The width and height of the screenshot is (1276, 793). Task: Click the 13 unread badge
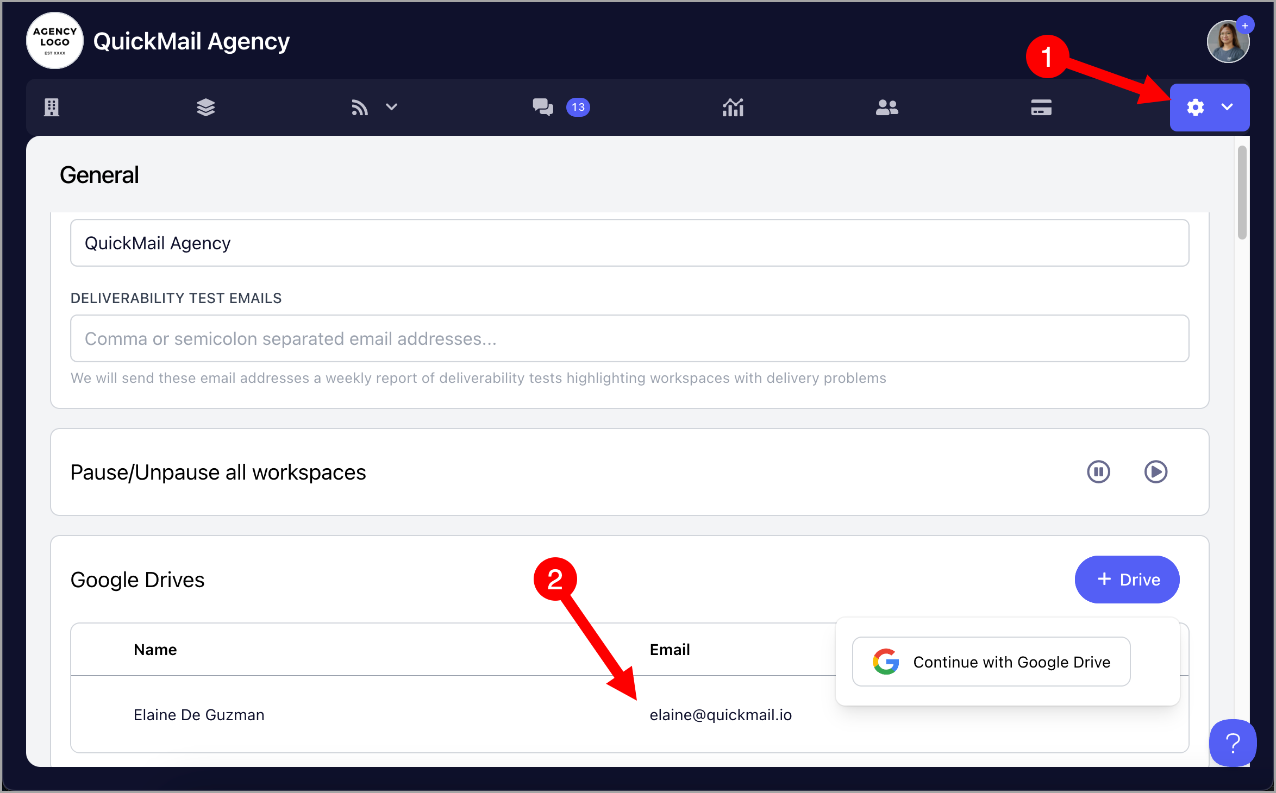point(578,107)
